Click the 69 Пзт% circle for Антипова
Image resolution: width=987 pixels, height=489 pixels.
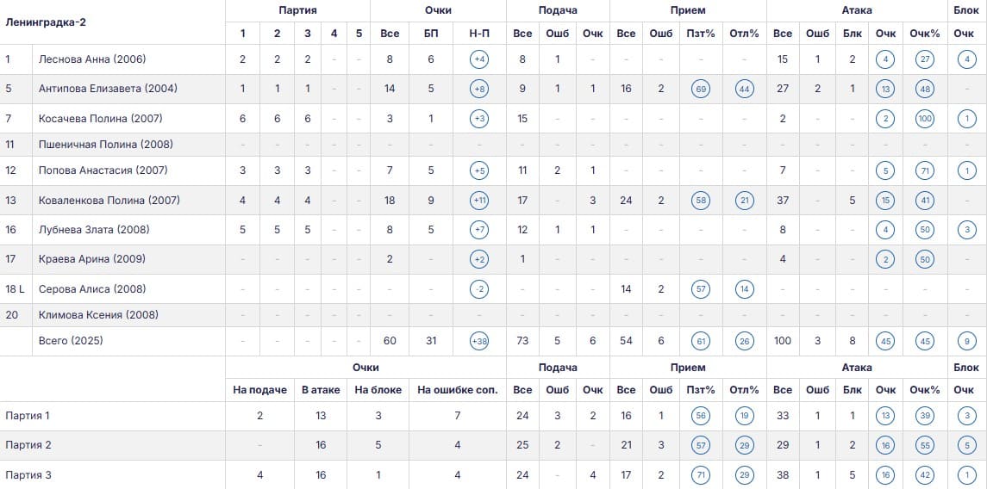point(700,89)
